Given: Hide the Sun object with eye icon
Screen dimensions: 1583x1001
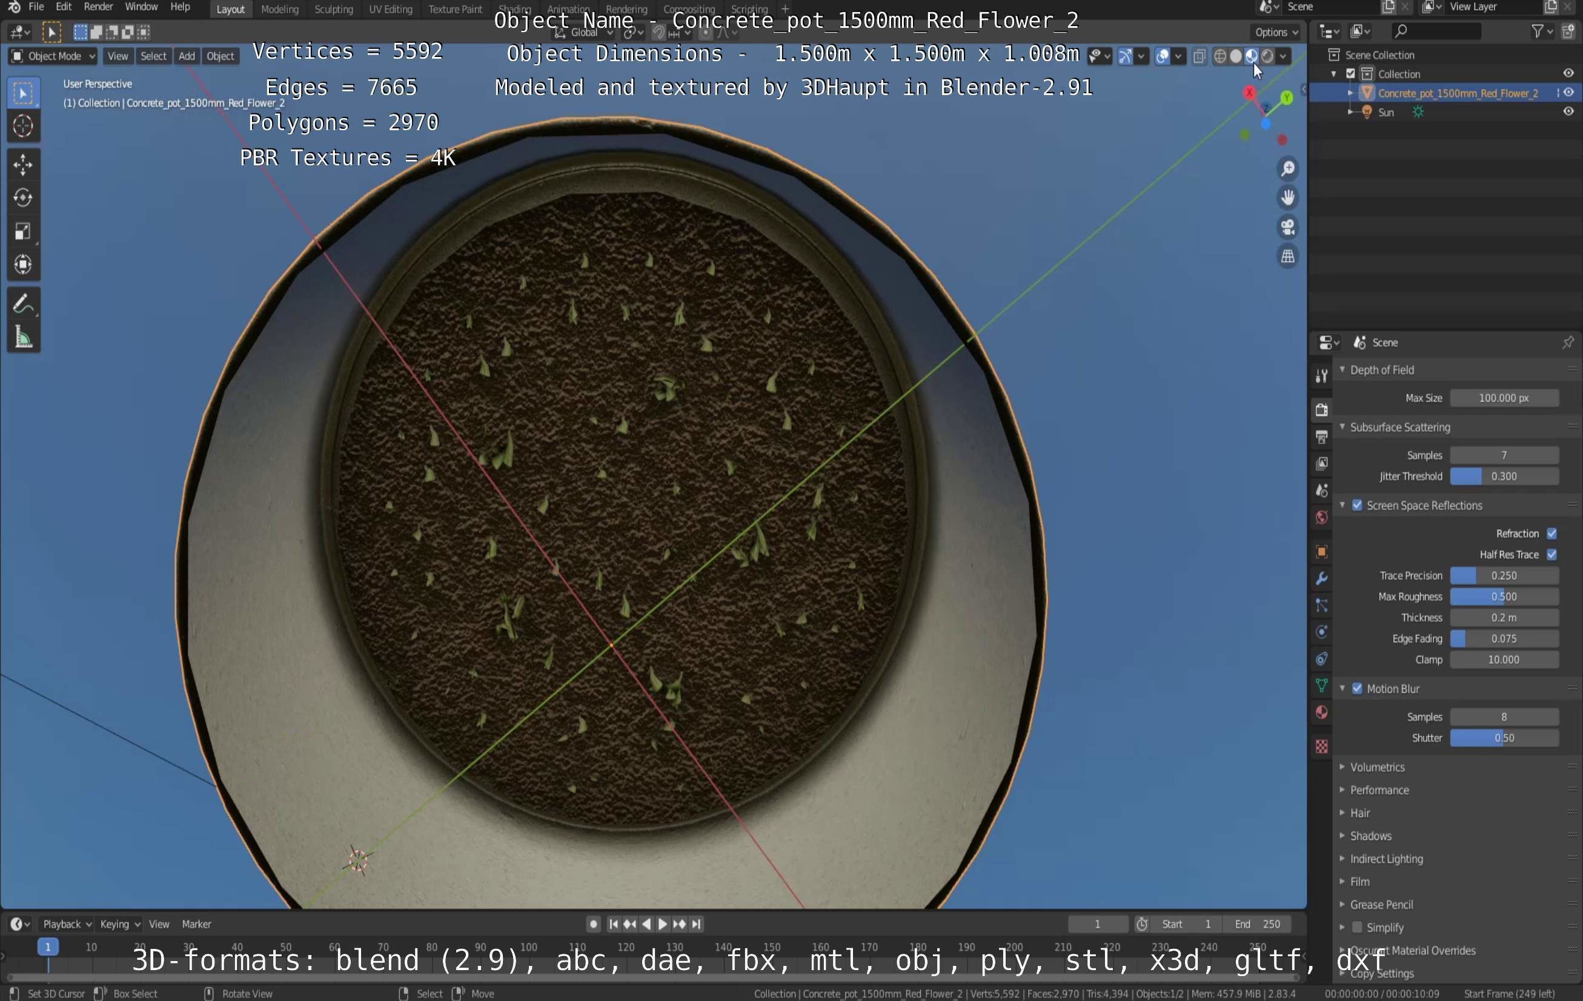Looking at the screenshot, I should (1568, 112).
